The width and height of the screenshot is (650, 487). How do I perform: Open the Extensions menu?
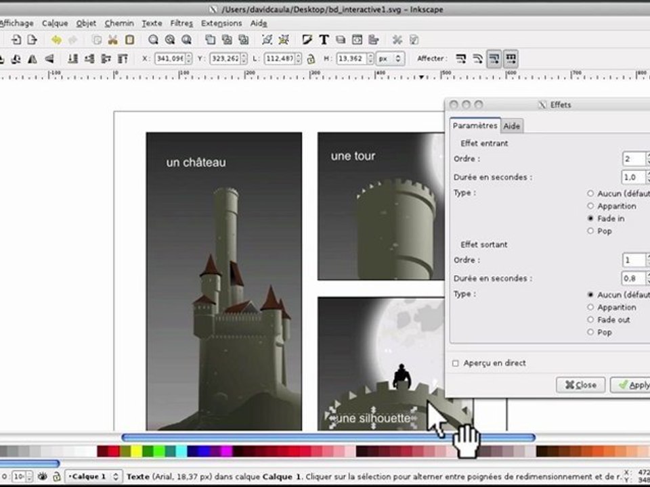pos(221,23)
